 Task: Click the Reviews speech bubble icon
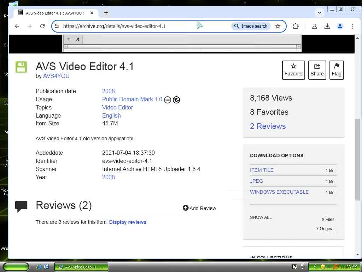pos(21,206)
